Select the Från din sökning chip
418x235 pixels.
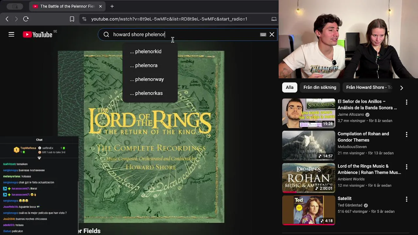(x=320, y=87)
